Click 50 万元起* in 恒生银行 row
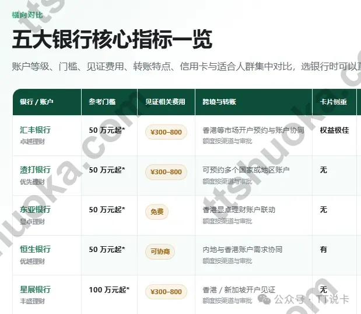 coord(107,249)
